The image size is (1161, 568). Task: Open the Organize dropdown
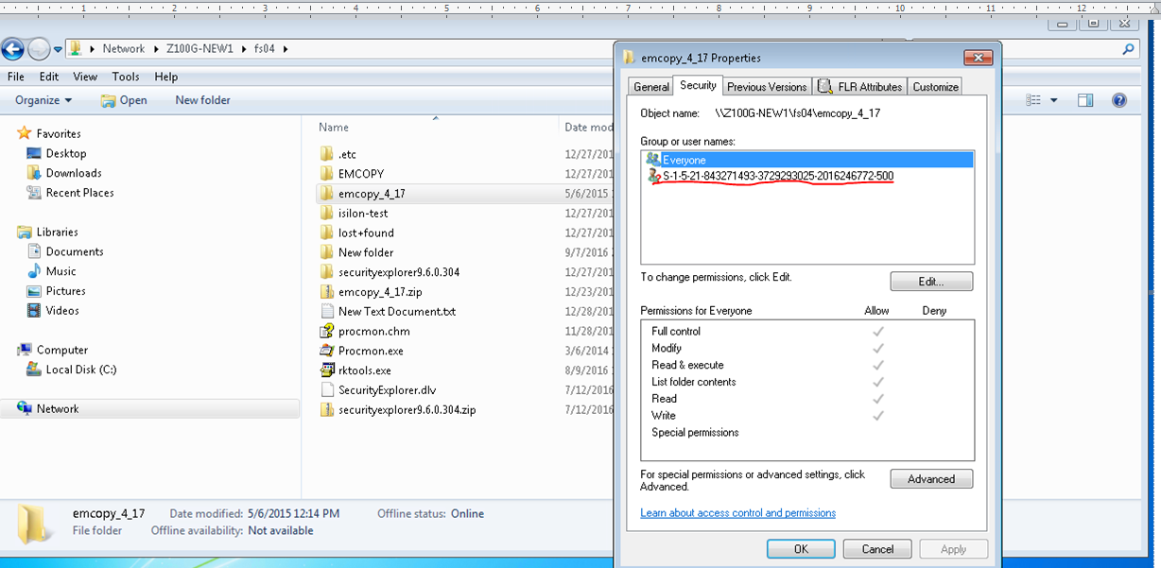[42, 99]
